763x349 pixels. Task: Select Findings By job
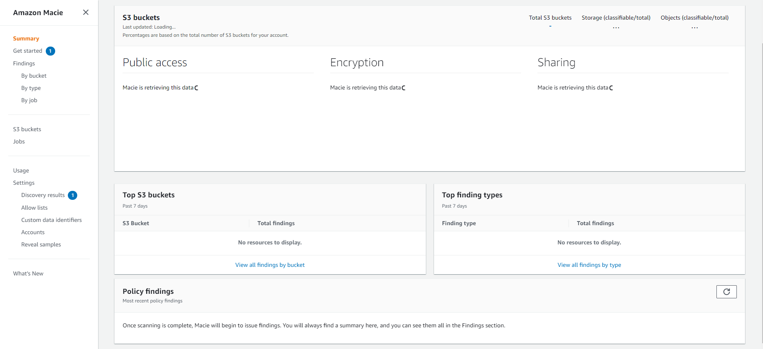pyautogui.click(x=29, y=100)
